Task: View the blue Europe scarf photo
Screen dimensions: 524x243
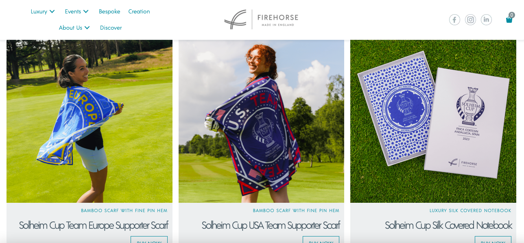Action: tap(90, 121)
